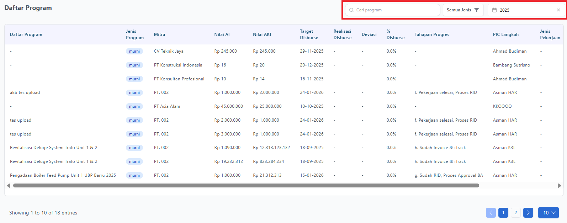This screenshot has width=567, height=223.
Task: Go to next page chevron
Action: click(528, 213)
